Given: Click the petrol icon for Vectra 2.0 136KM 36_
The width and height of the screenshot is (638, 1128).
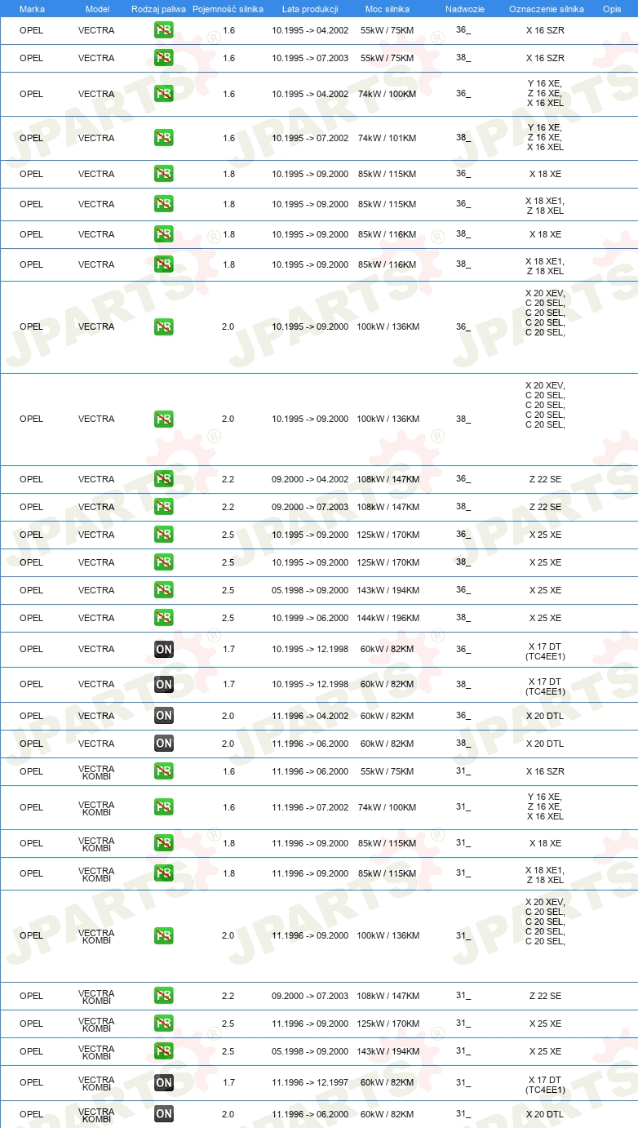Looking at the screenshot, I should tap(164, 326).
